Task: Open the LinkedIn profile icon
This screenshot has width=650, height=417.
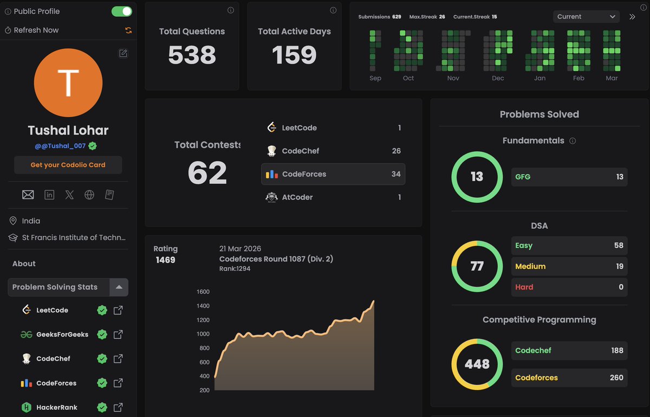Action: (x=49, y=195)
